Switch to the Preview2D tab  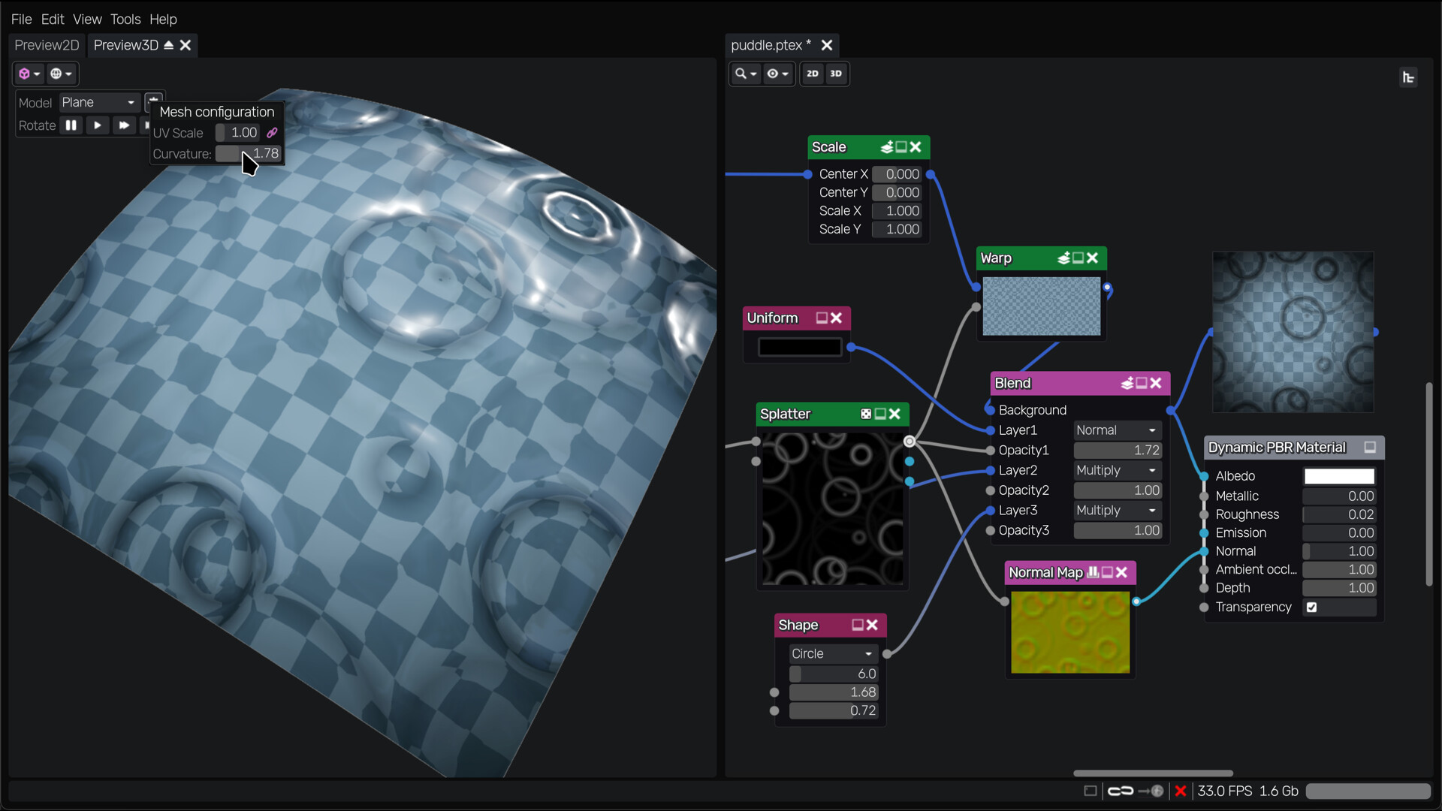click(46, 45)
